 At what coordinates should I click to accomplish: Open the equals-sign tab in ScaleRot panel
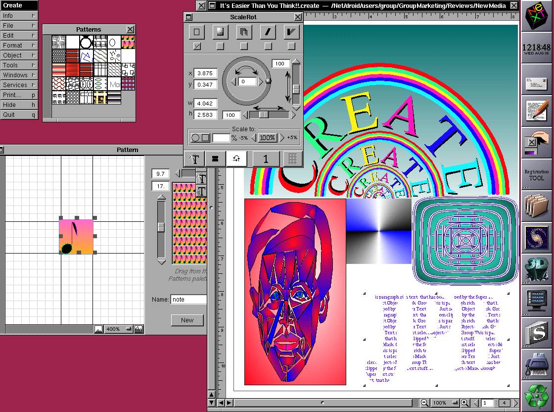click(215, 159)
